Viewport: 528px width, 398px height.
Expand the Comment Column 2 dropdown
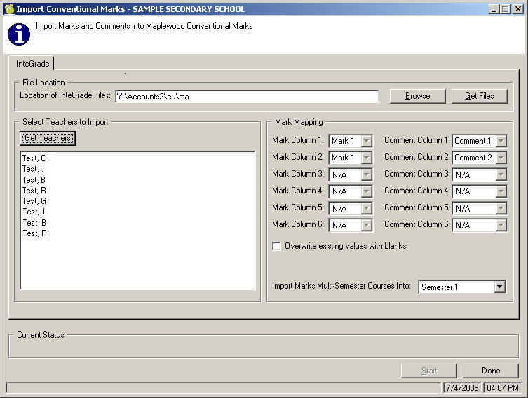pyautogui.click(x=501, y=158)
